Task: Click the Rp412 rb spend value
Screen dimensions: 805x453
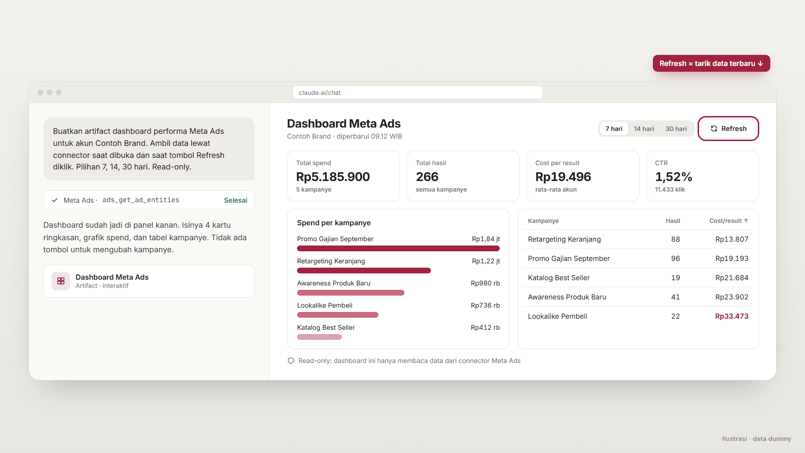Action: (485, 327)
